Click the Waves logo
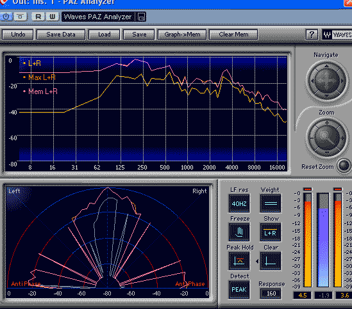 tap(337, 35)
